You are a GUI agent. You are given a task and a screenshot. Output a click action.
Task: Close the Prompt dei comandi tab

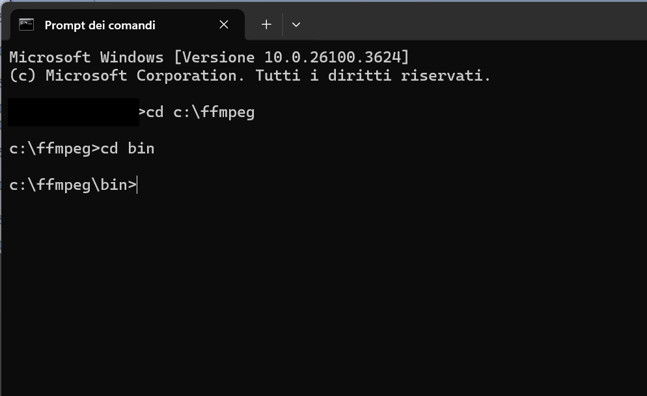click(x=224, y=25)
